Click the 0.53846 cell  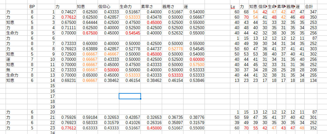[194, 80]
